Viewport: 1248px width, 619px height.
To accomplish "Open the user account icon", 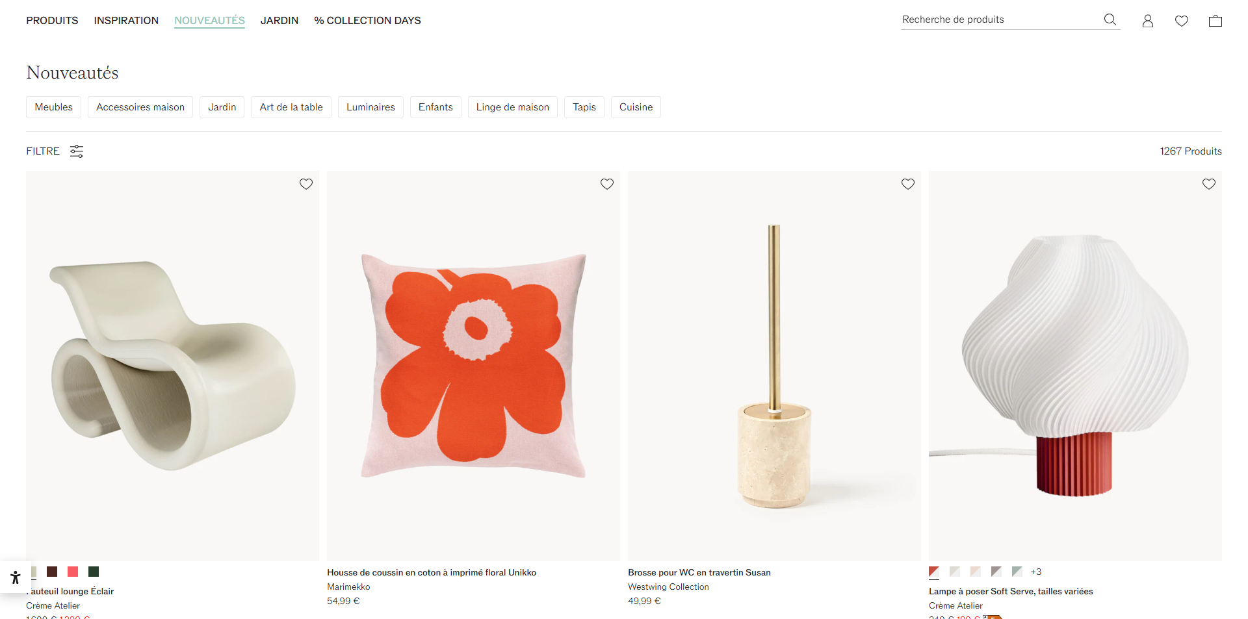I will pyautogui.click(x=1148, y=21).
